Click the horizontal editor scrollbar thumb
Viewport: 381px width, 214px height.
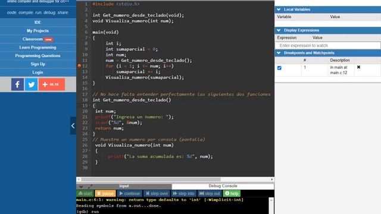click(x=151, y=180)
